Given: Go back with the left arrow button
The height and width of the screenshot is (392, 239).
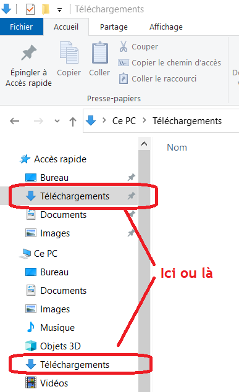Looking at the screenshot, I should 14,121.
